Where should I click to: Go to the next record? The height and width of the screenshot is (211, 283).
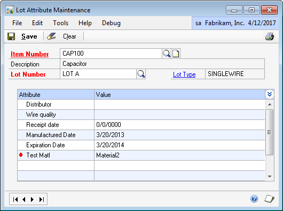pos(33,199)
